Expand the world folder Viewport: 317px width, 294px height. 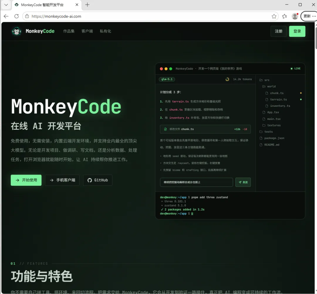(x=269, y=87)
